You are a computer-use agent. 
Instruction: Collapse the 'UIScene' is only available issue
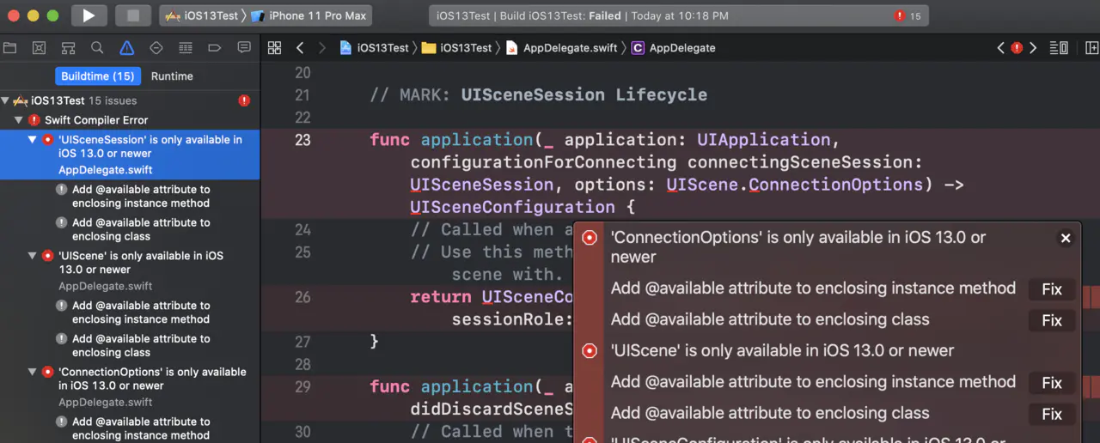pos(33,256)
